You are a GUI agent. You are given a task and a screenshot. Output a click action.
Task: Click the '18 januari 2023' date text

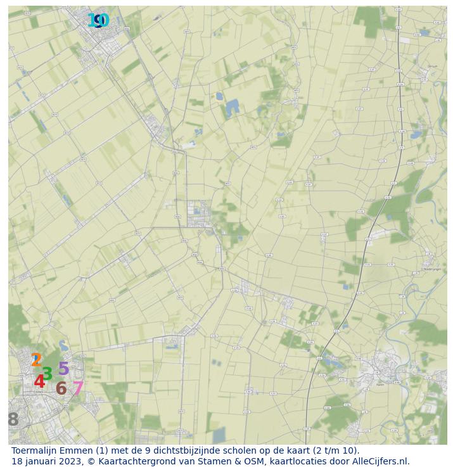(x=47, y=461)
